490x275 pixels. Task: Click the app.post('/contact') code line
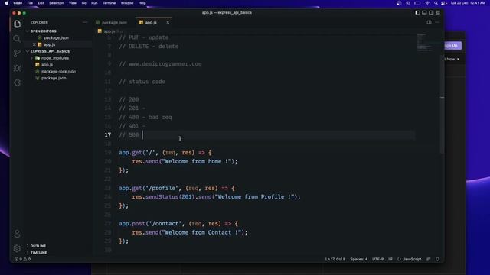(x=178, y=224)
